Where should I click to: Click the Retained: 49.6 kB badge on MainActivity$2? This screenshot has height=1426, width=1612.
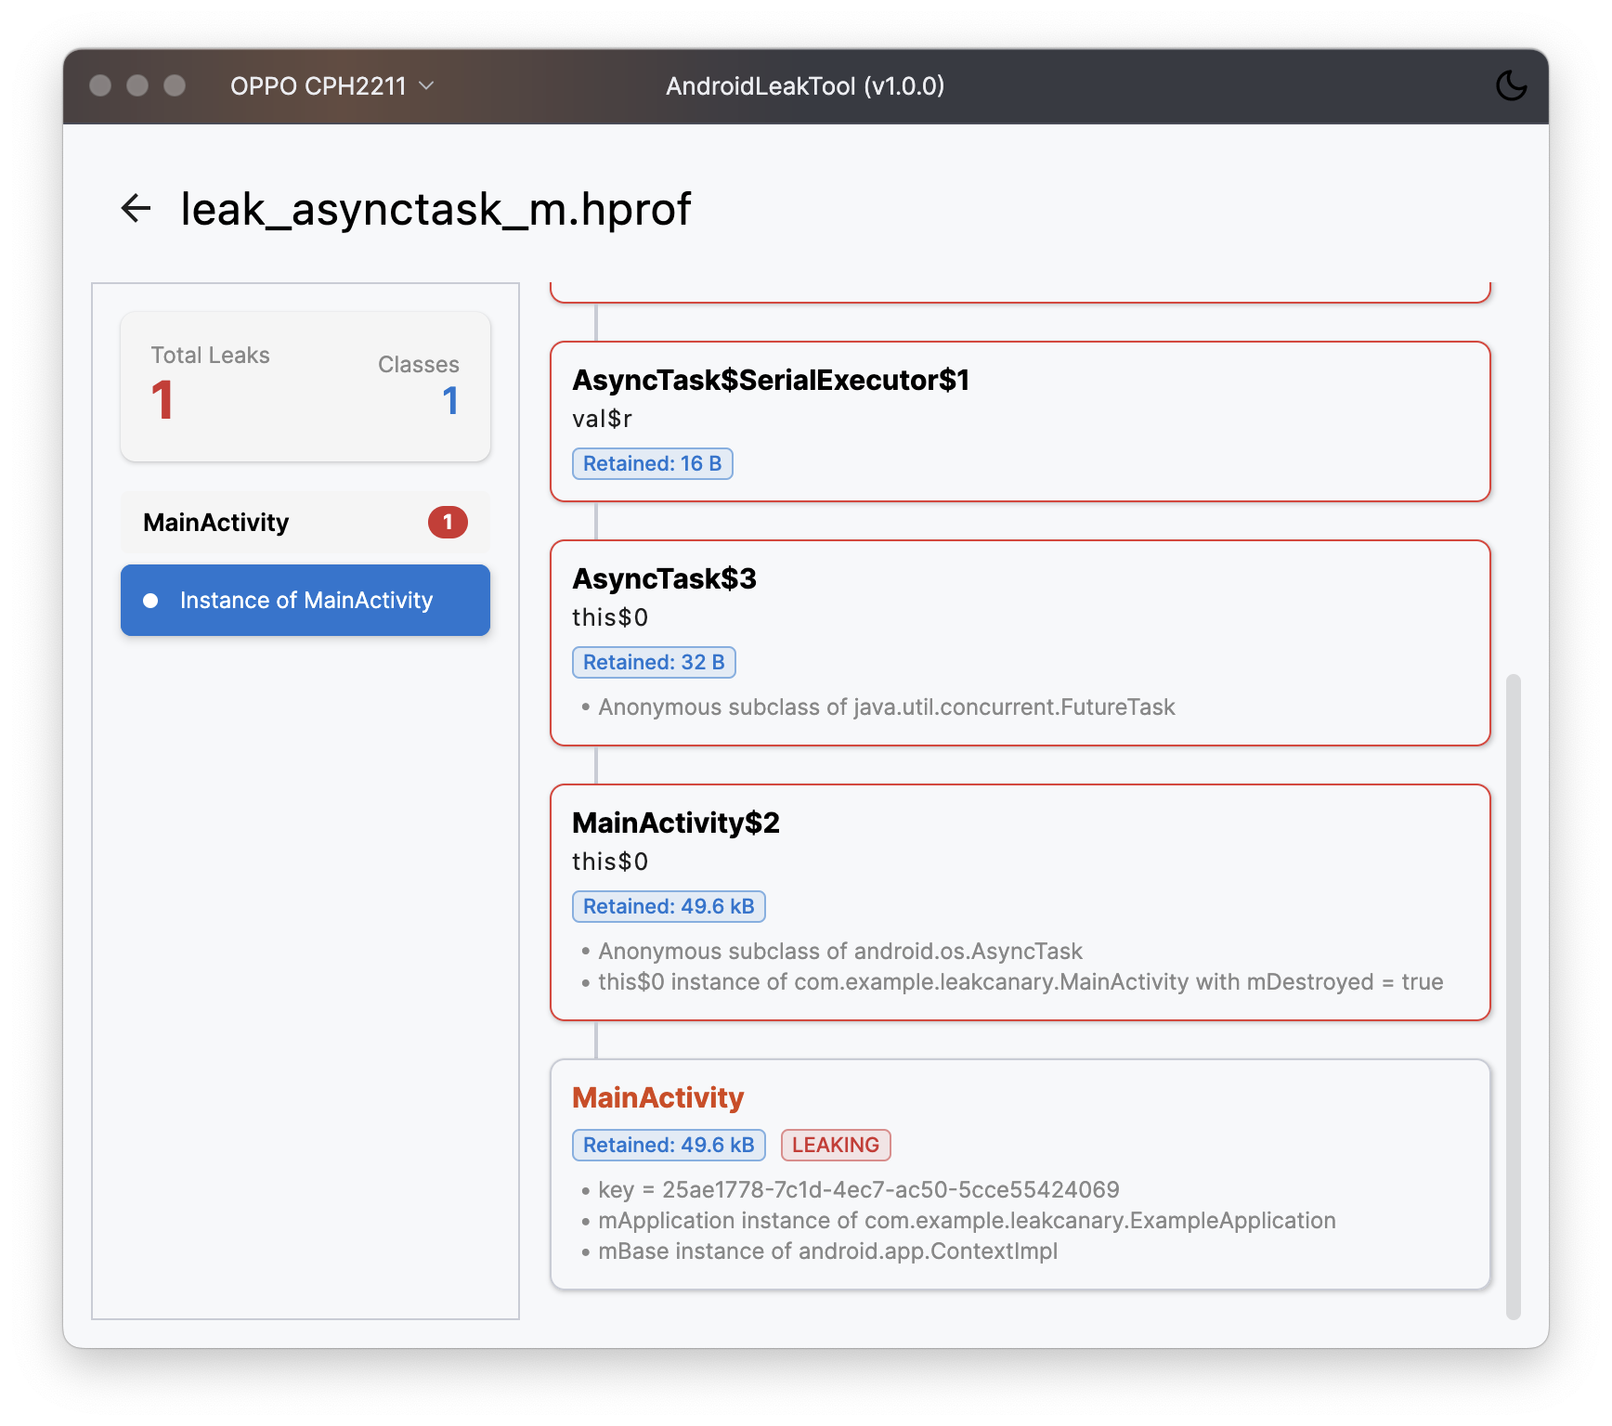click(669, 906)
